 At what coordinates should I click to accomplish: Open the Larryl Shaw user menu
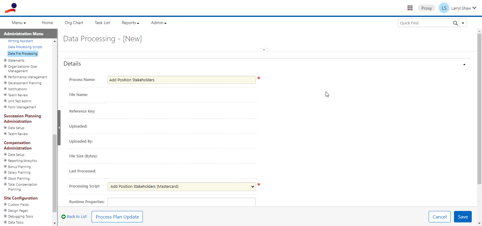464,8
